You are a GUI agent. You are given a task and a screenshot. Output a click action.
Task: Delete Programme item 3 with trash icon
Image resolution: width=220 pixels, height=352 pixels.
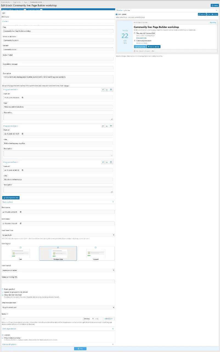(x=111, y=162)
